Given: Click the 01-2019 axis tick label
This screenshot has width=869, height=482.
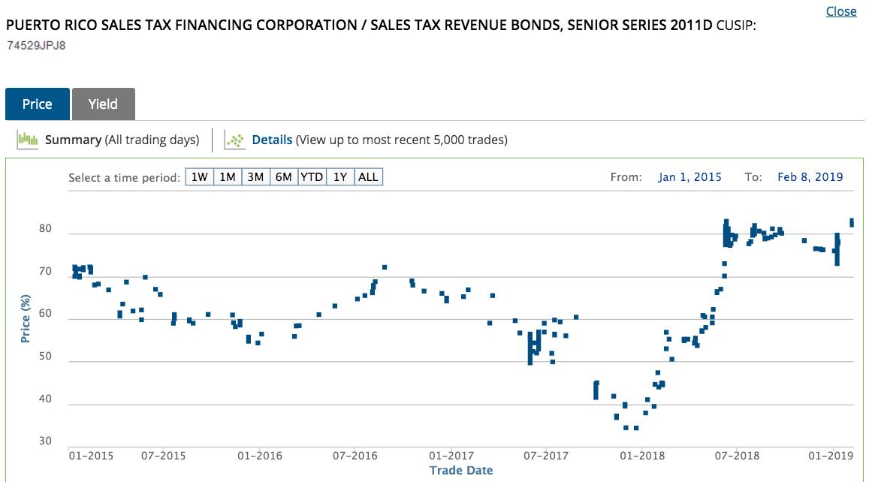Looking at the screenshot, I should tap(831, 456).
